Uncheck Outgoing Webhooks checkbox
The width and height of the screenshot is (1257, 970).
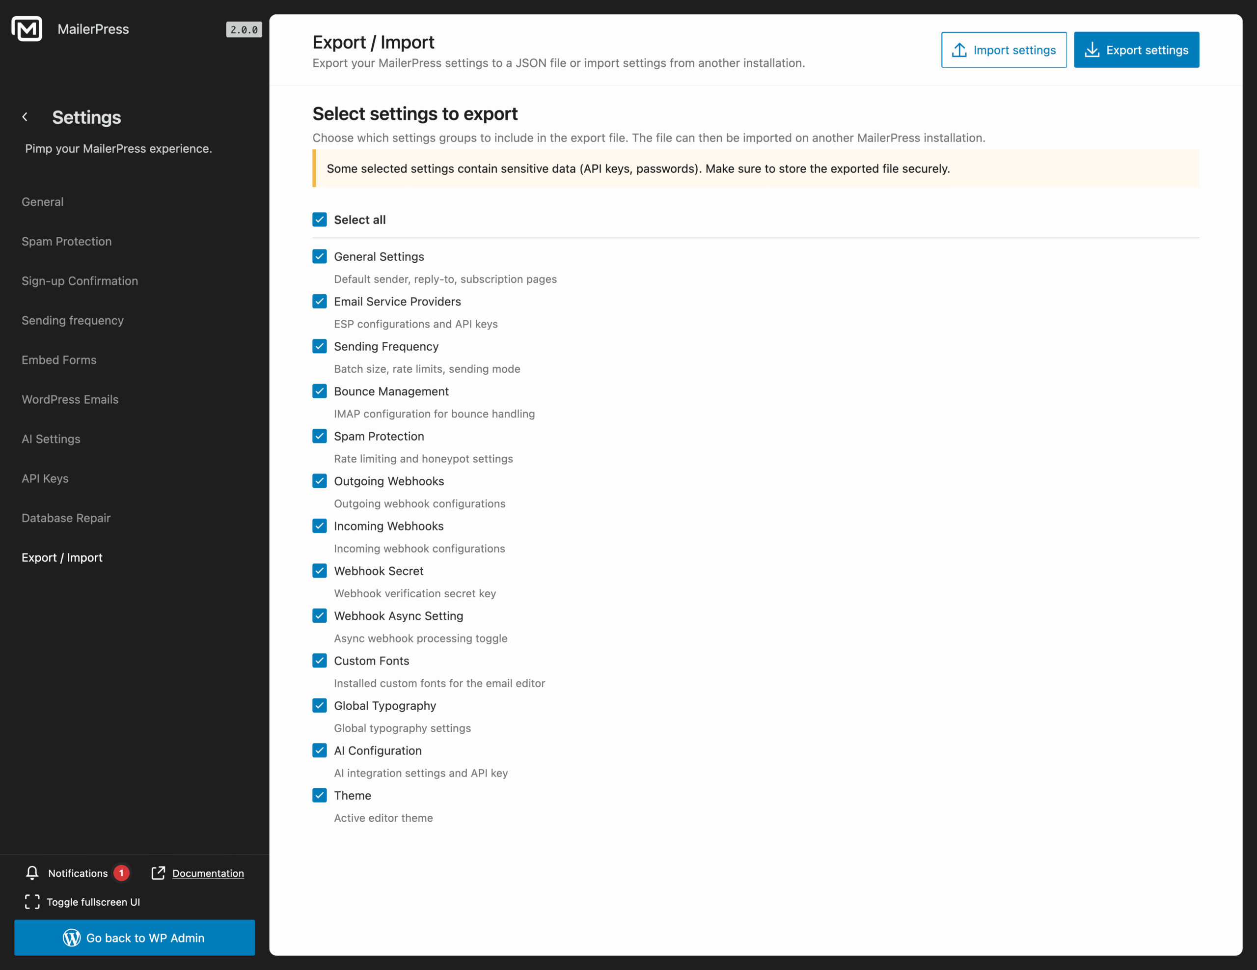click(x=320, y=481)
